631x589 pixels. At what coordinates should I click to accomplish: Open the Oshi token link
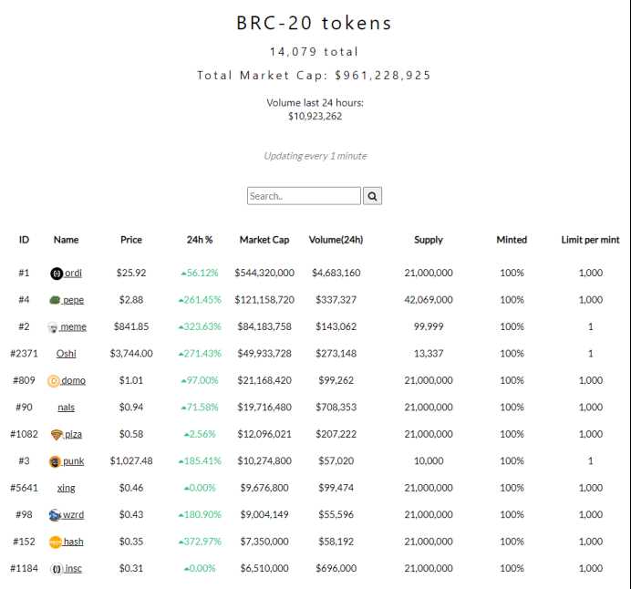point(67,354)
